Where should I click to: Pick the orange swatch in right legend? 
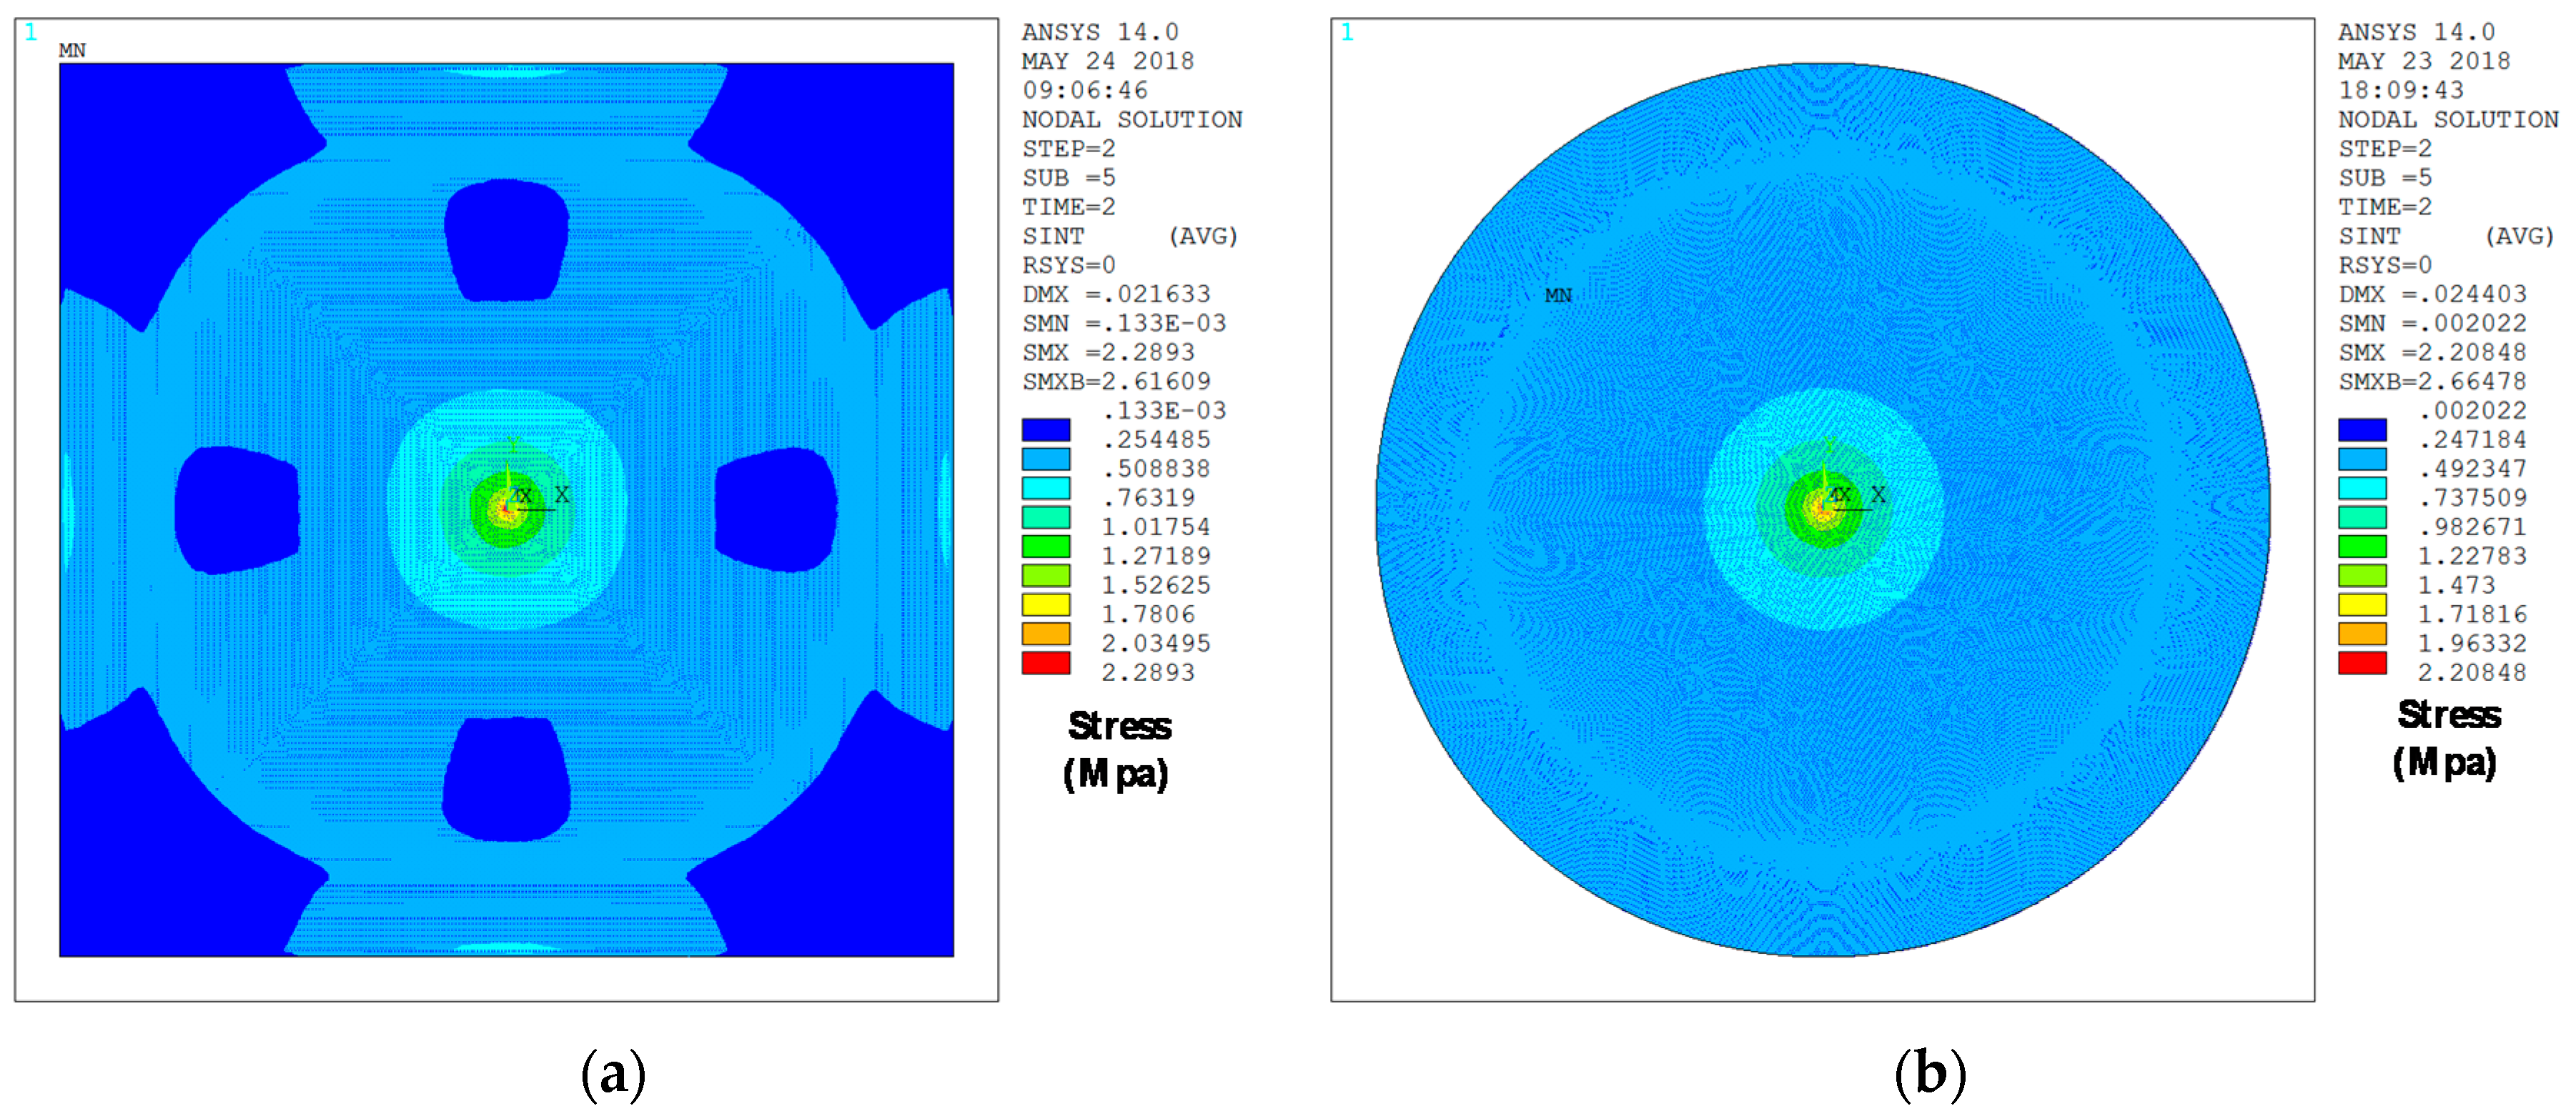2361,634
